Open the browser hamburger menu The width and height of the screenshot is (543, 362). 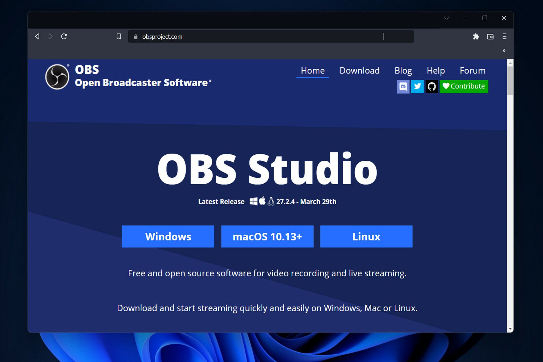tap(504, 36)
